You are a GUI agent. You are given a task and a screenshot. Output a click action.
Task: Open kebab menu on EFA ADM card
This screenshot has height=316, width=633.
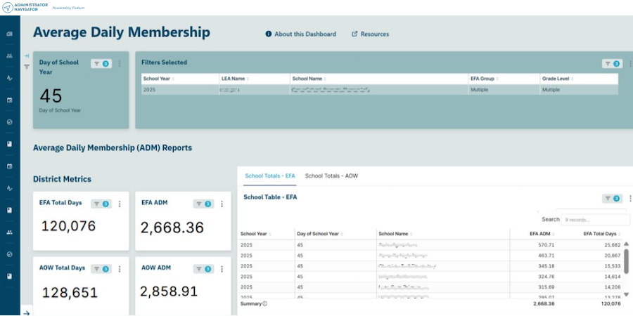[x=222, y=204]
